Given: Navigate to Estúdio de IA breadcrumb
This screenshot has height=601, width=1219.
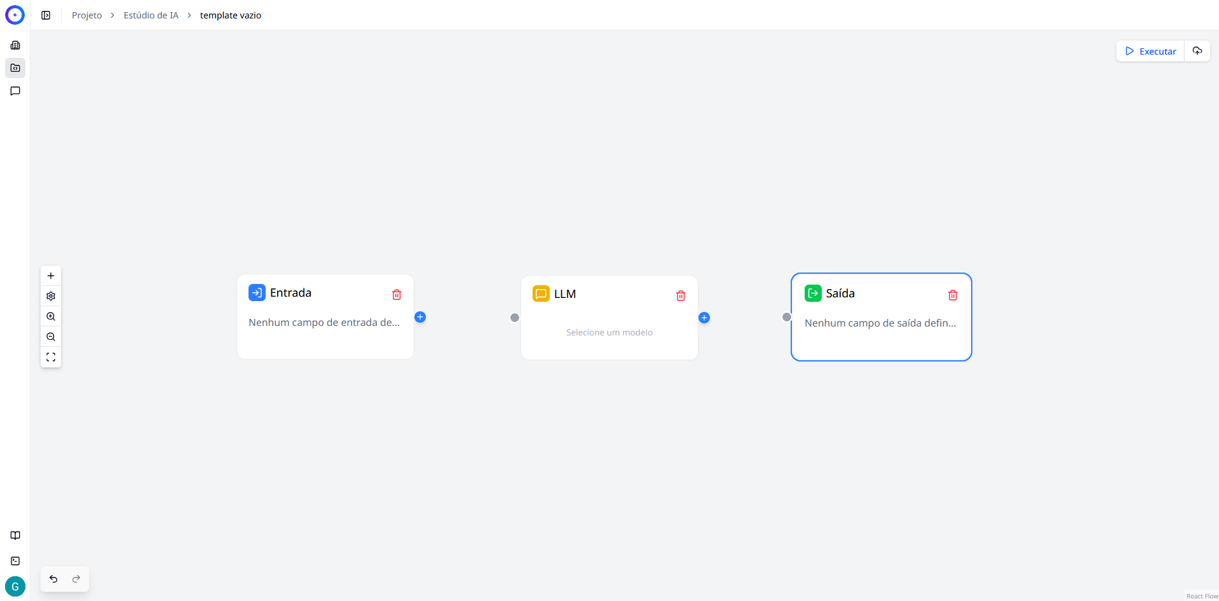Looking at the screenshot, I should coord(151,15).
